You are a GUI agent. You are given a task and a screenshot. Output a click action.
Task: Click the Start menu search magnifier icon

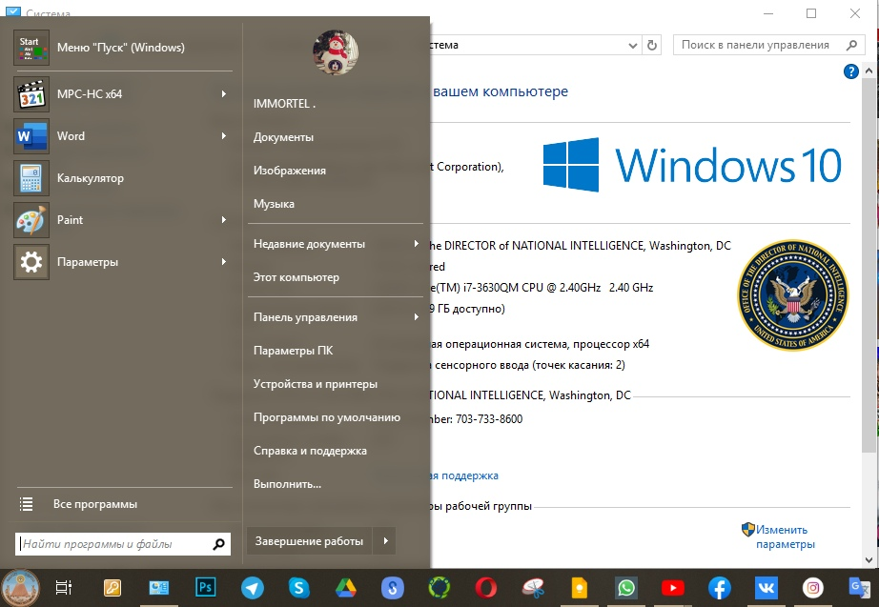[x=218, y=544]
